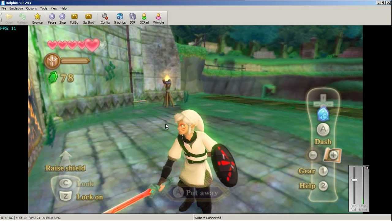Click the in-game minus button
This screenshot has height=221, width=392.
tap(313, 155)
